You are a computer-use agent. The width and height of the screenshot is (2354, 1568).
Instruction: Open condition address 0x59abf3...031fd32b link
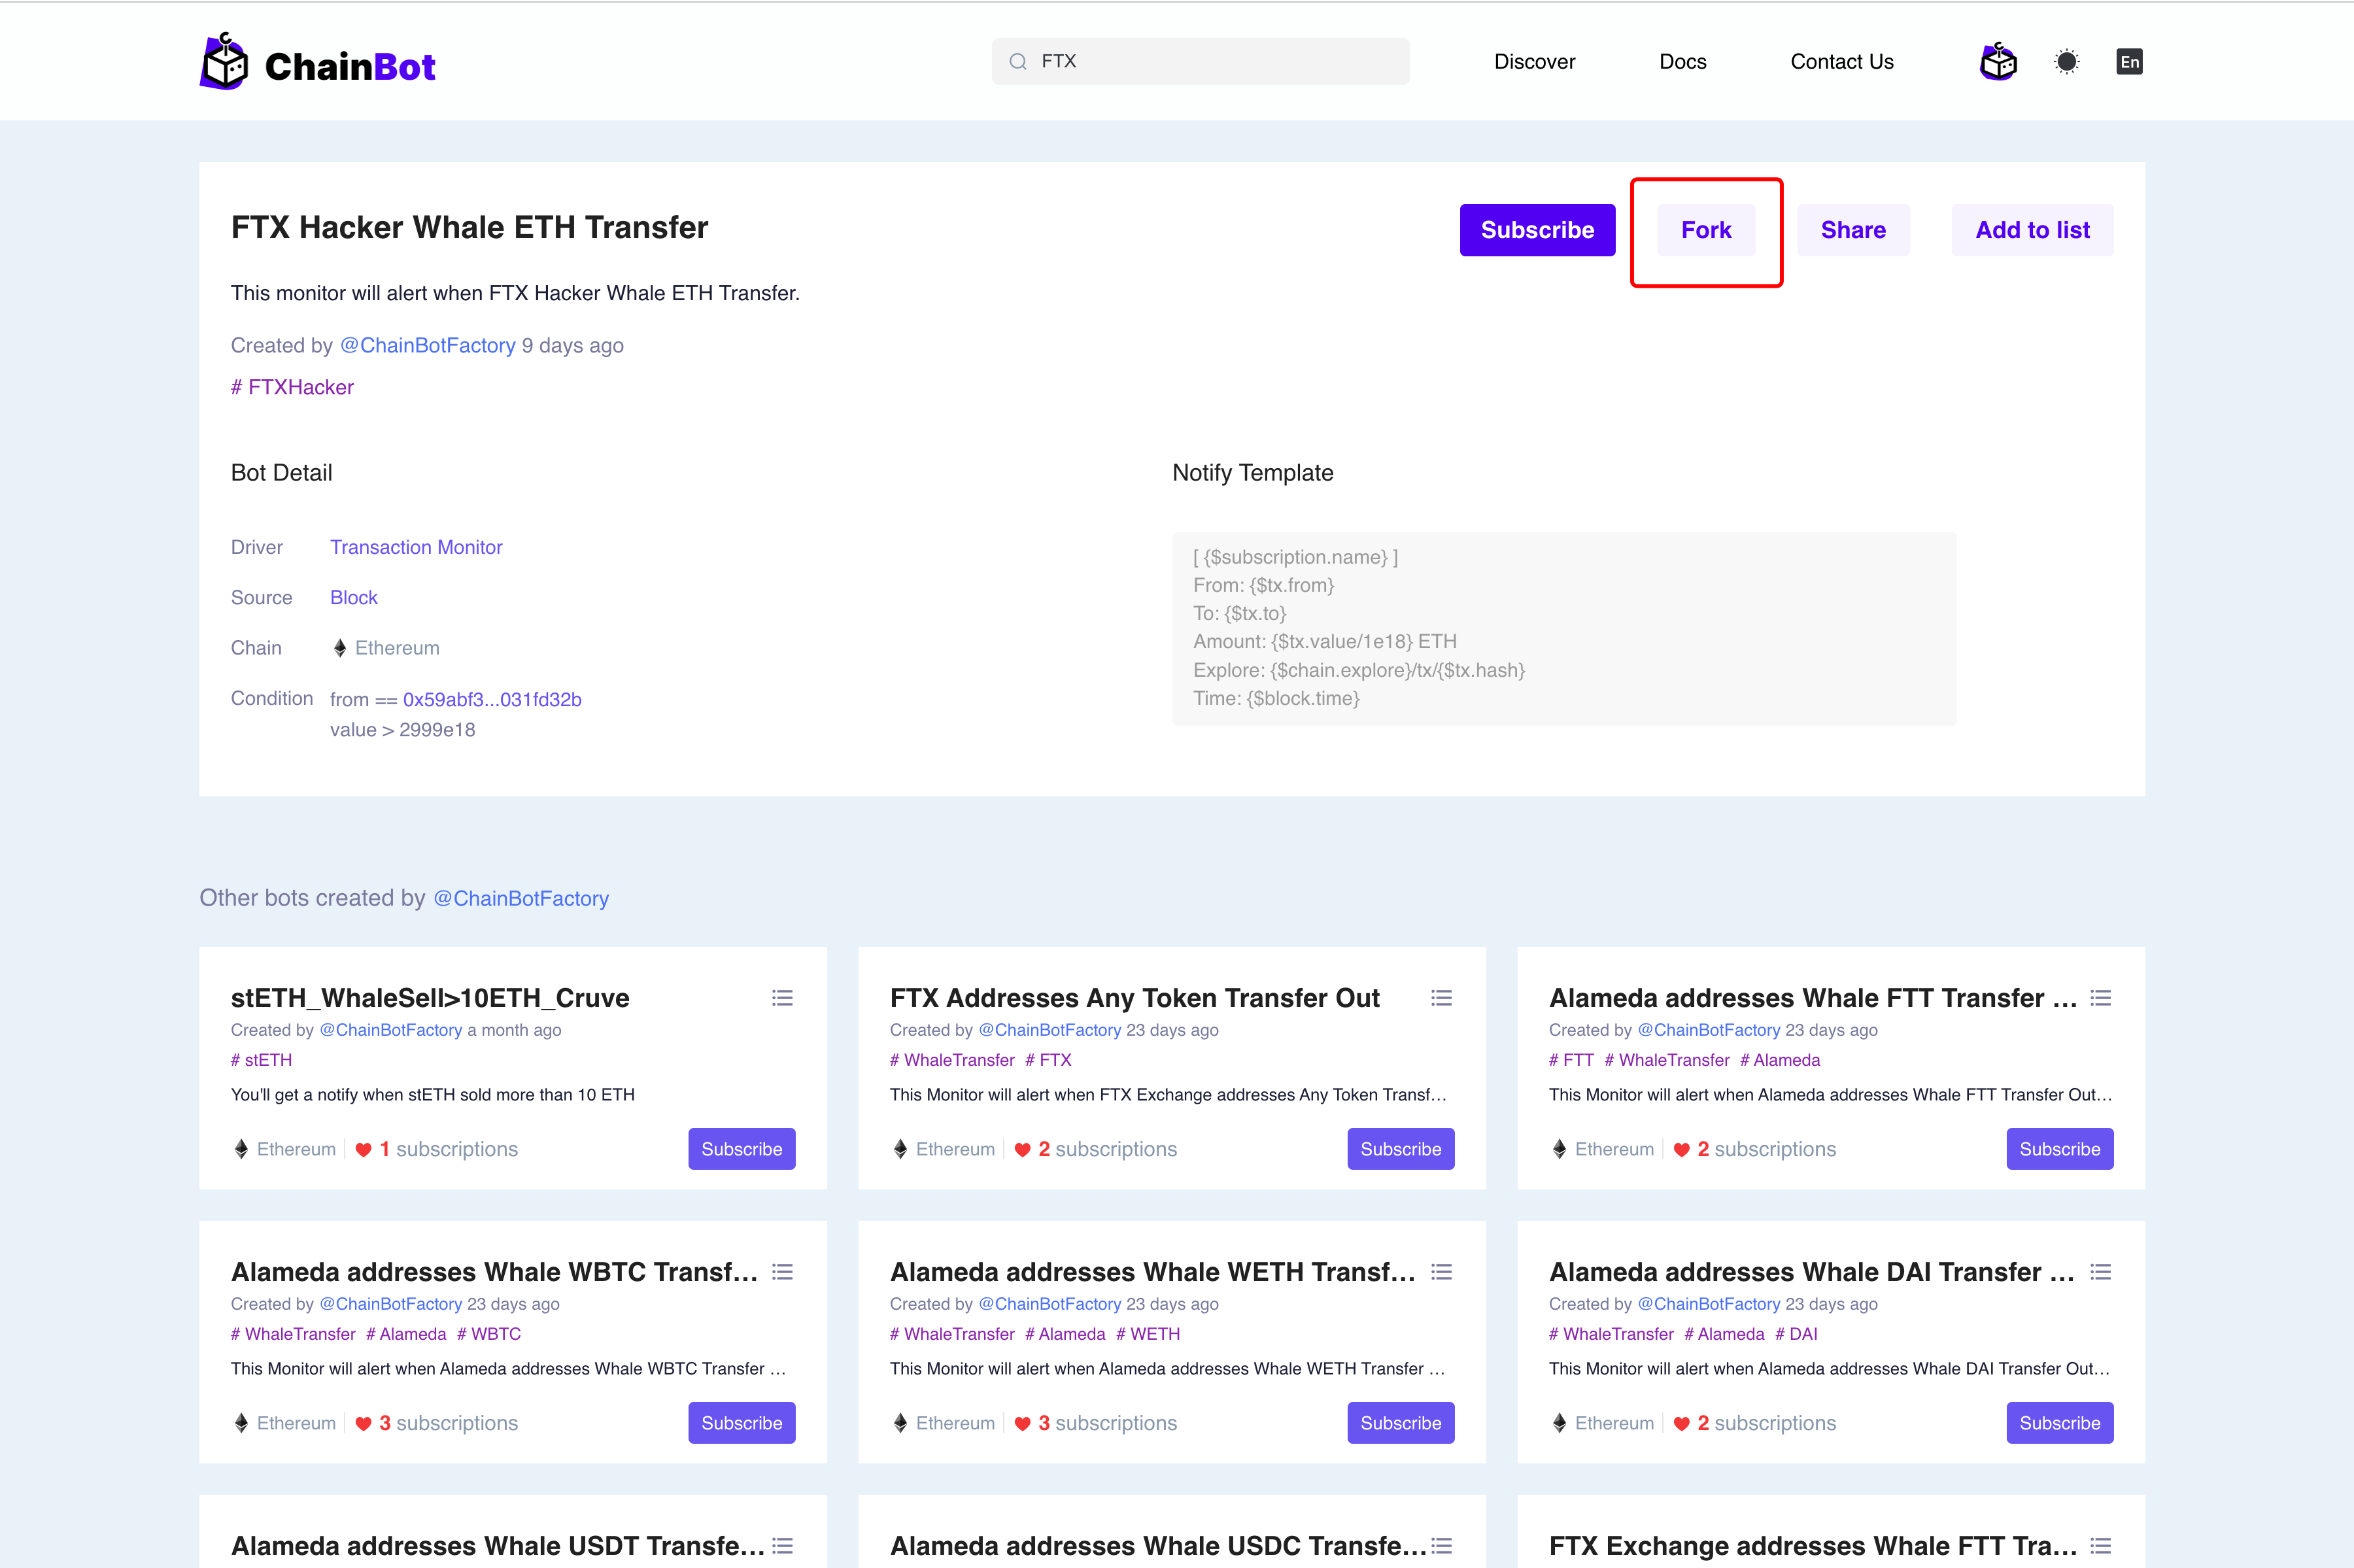point(492,700)
